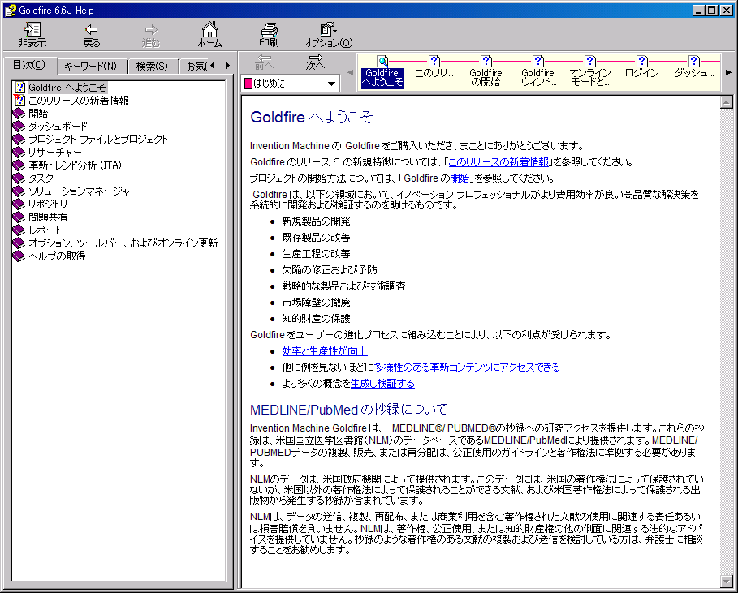Screen dimensions: 738x593
Task: Open the はじめに dropdown list
Action: coord(331,84)
